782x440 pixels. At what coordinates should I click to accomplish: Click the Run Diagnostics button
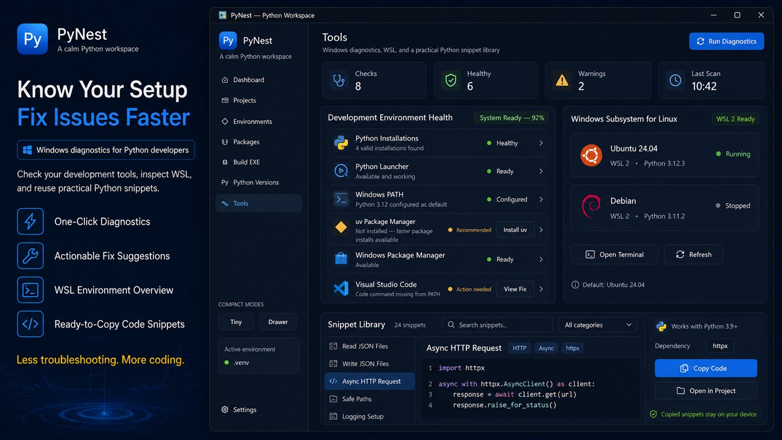[x=727, y=41]
